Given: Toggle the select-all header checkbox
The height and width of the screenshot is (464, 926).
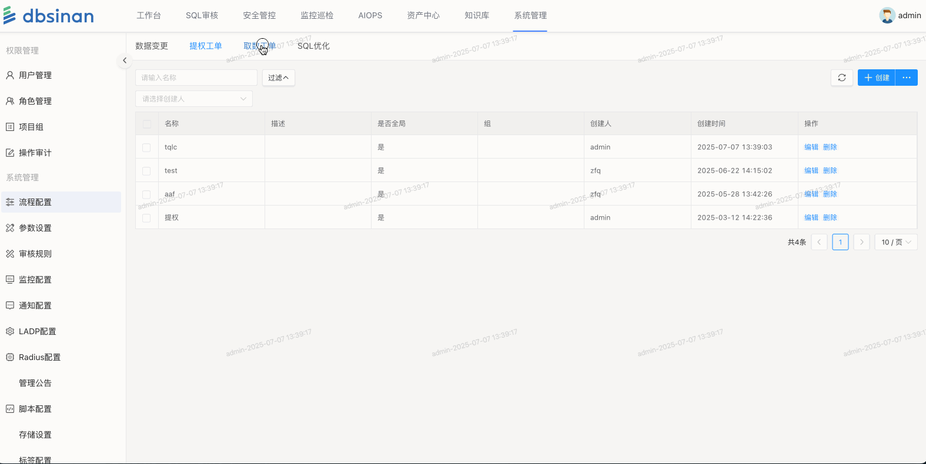Looking at the screenshot, I should (146, 124).
